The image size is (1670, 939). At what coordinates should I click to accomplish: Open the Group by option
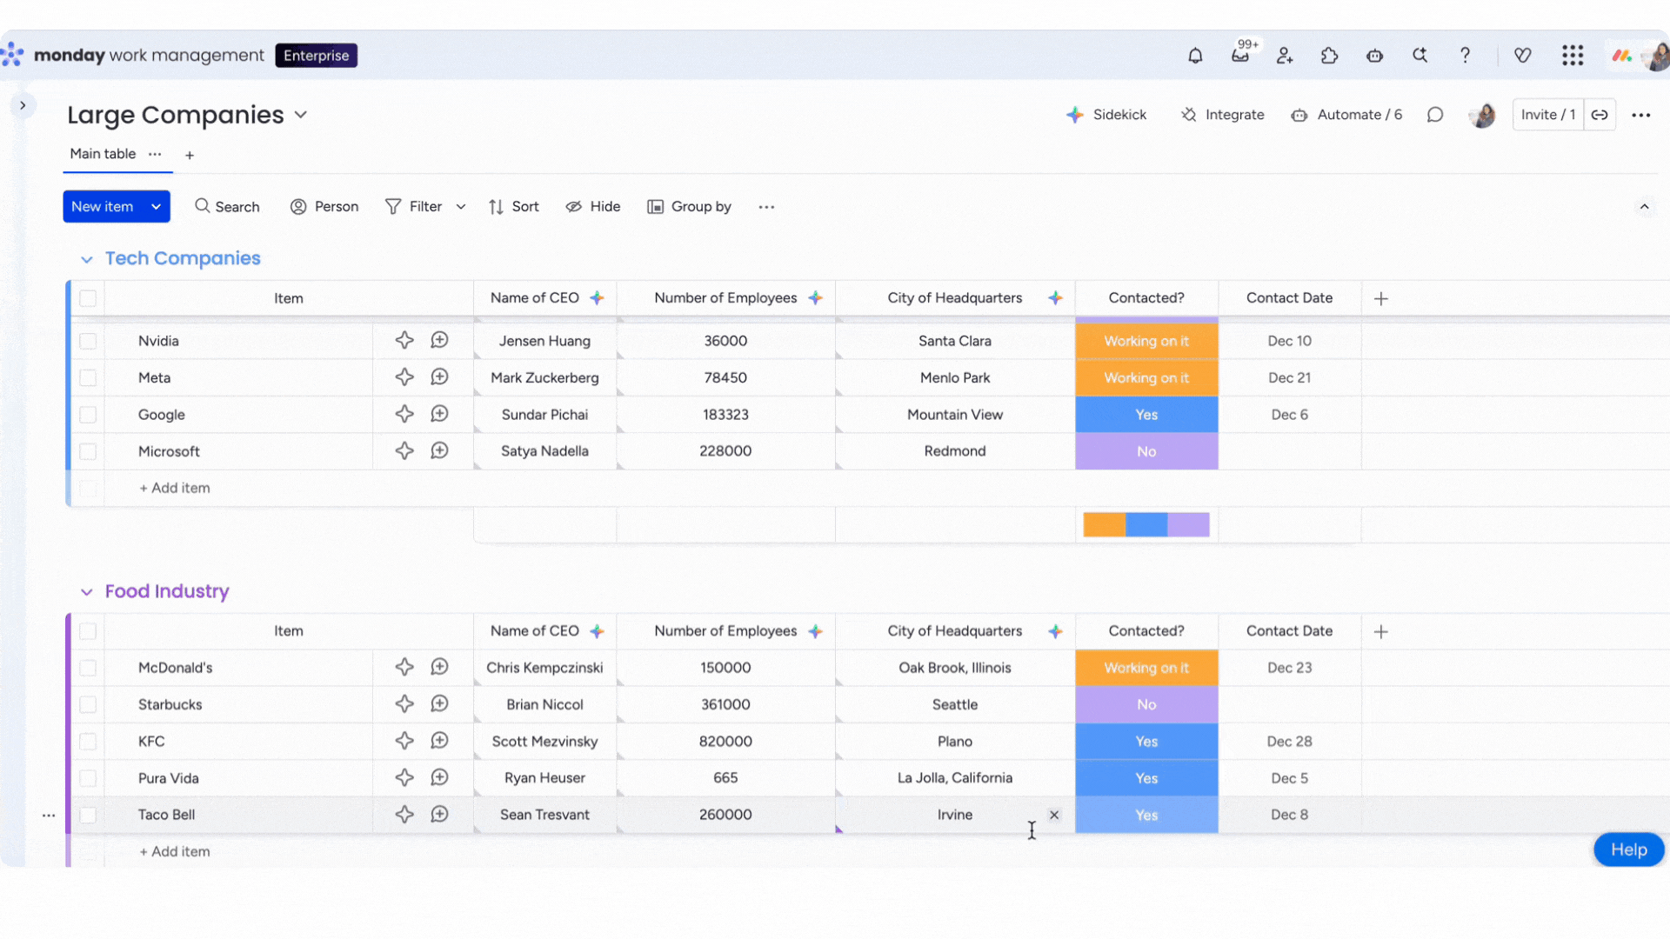pos(689,207)
